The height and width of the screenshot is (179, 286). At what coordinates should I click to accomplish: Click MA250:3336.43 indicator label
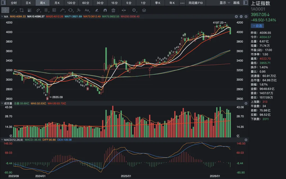pos(130,16)
